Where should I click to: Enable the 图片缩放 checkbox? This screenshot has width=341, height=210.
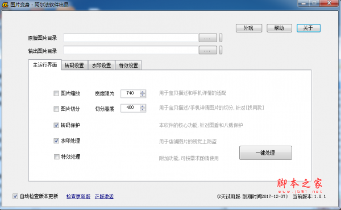[x=56, y=93]
